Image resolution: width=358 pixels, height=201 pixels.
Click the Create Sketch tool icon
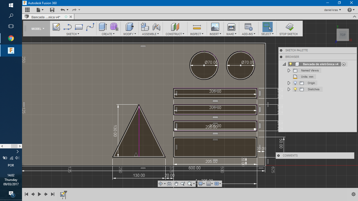56,27
